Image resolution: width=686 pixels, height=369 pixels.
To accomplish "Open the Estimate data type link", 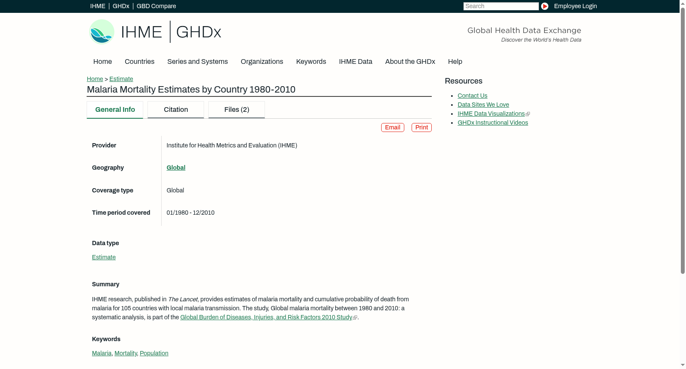I will pyautogui.click(x=104, y=257).
